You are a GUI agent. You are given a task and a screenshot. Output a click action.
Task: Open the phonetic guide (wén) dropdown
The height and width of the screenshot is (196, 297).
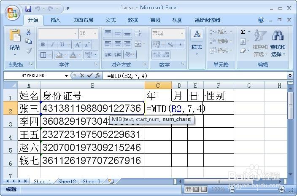[x=95, y=55]
